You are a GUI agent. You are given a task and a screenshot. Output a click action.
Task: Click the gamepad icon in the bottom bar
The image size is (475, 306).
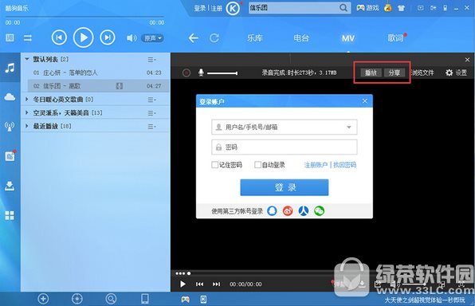click(x=186, y=300)
